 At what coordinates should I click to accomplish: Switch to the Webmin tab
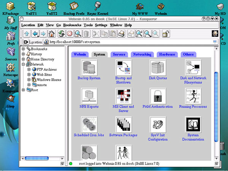pos(80,54)
